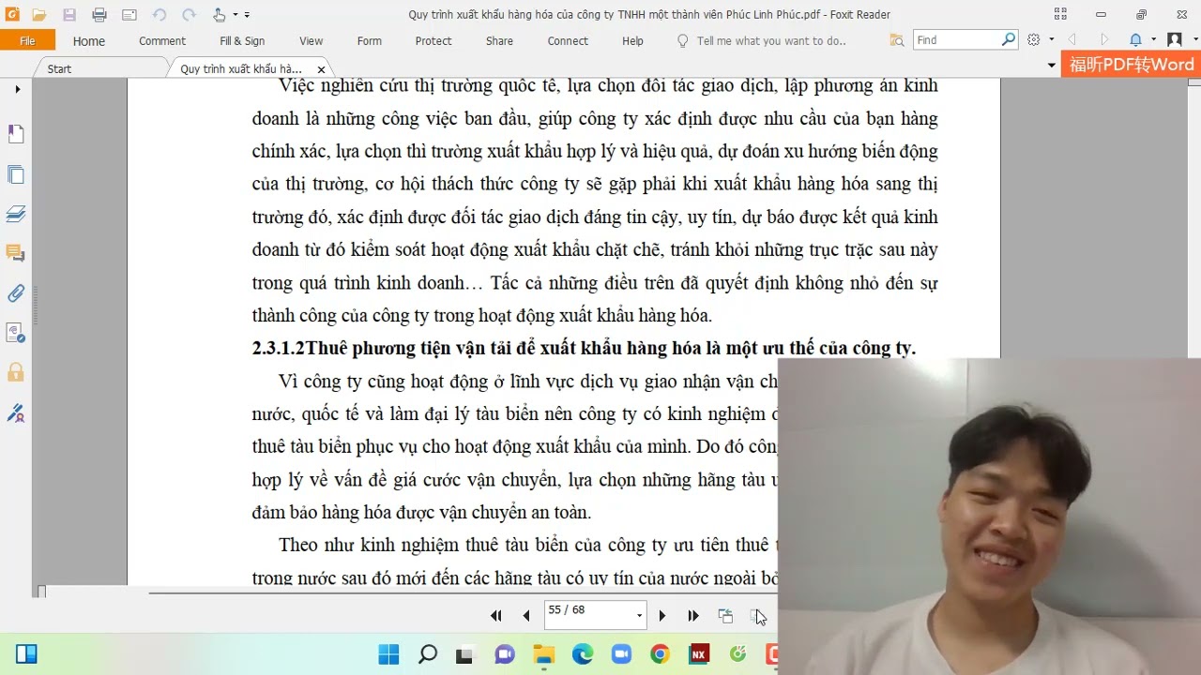
Task: Open the Connect tab
Action: click(568, 40)
